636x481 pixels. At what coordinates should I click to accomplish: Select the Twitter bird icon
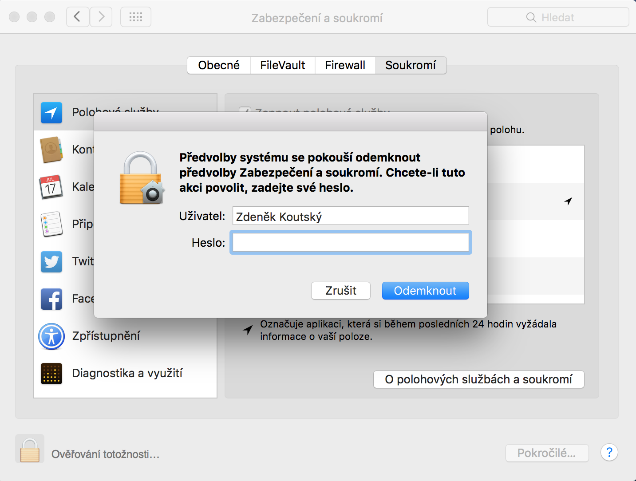click(x=51, y=261)
